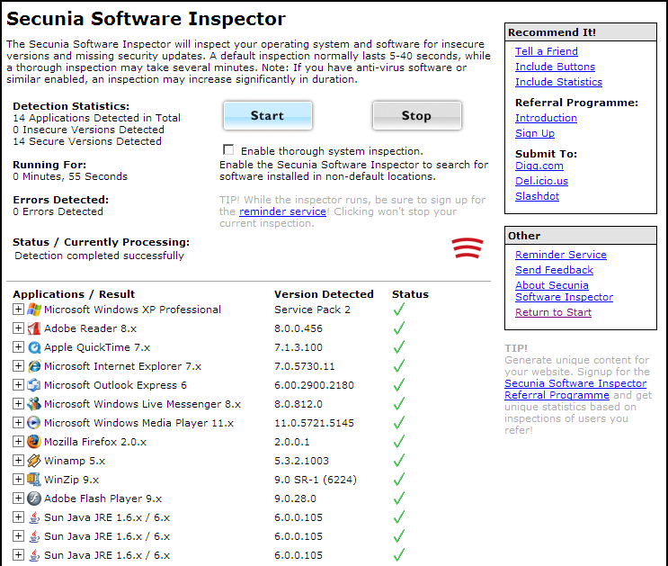Stop the running inspection
This screenshot has width=668, height=566.
pyautogui.click(x=416, y=115)
